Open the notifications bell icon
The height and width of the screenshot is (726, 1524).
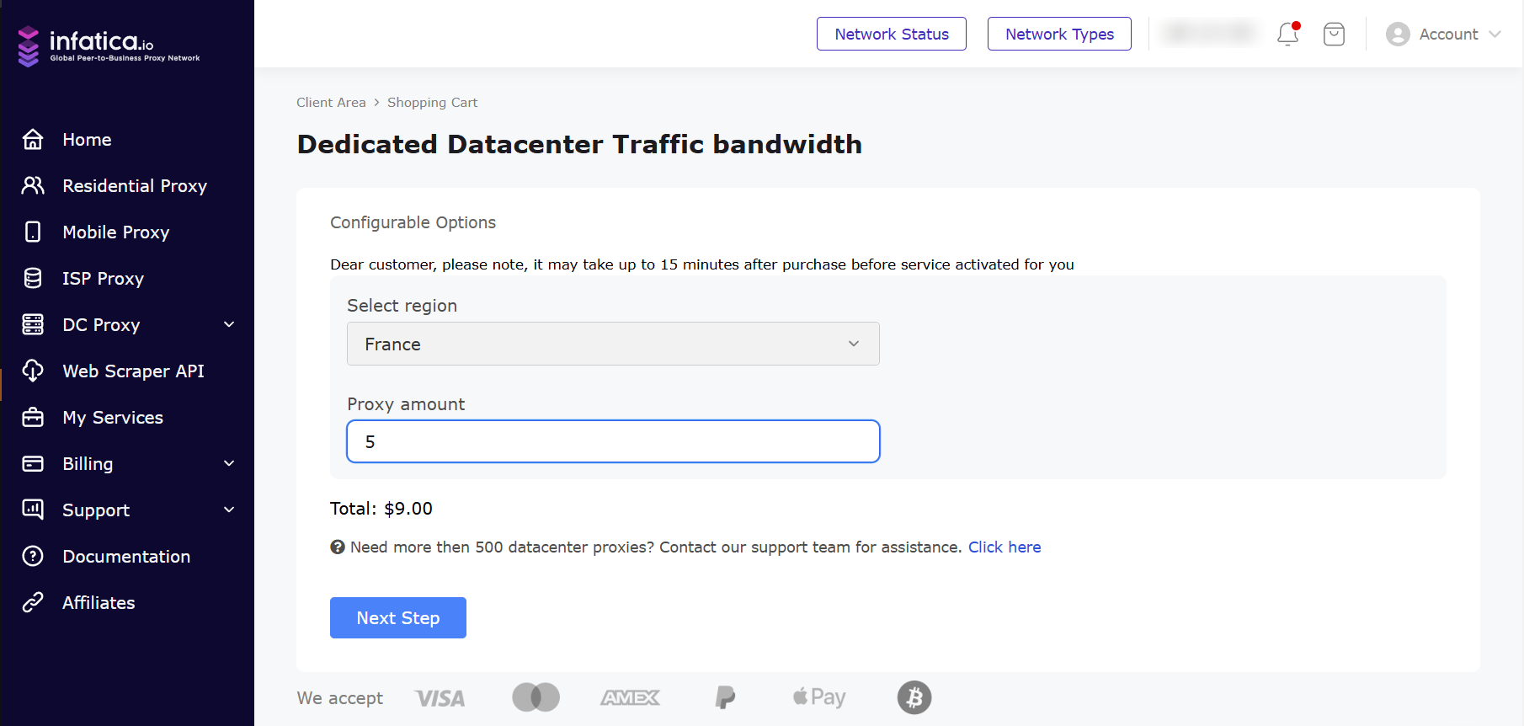[1288, 34]
